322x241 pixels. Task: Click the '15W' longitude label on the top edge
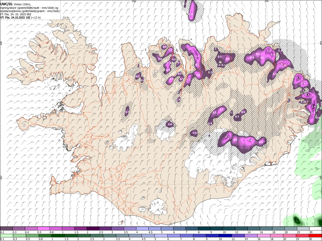pos(266,1)
